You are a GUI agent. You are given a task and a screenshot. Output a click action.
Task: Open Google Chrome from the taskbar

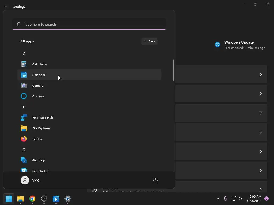click(32, 199)
